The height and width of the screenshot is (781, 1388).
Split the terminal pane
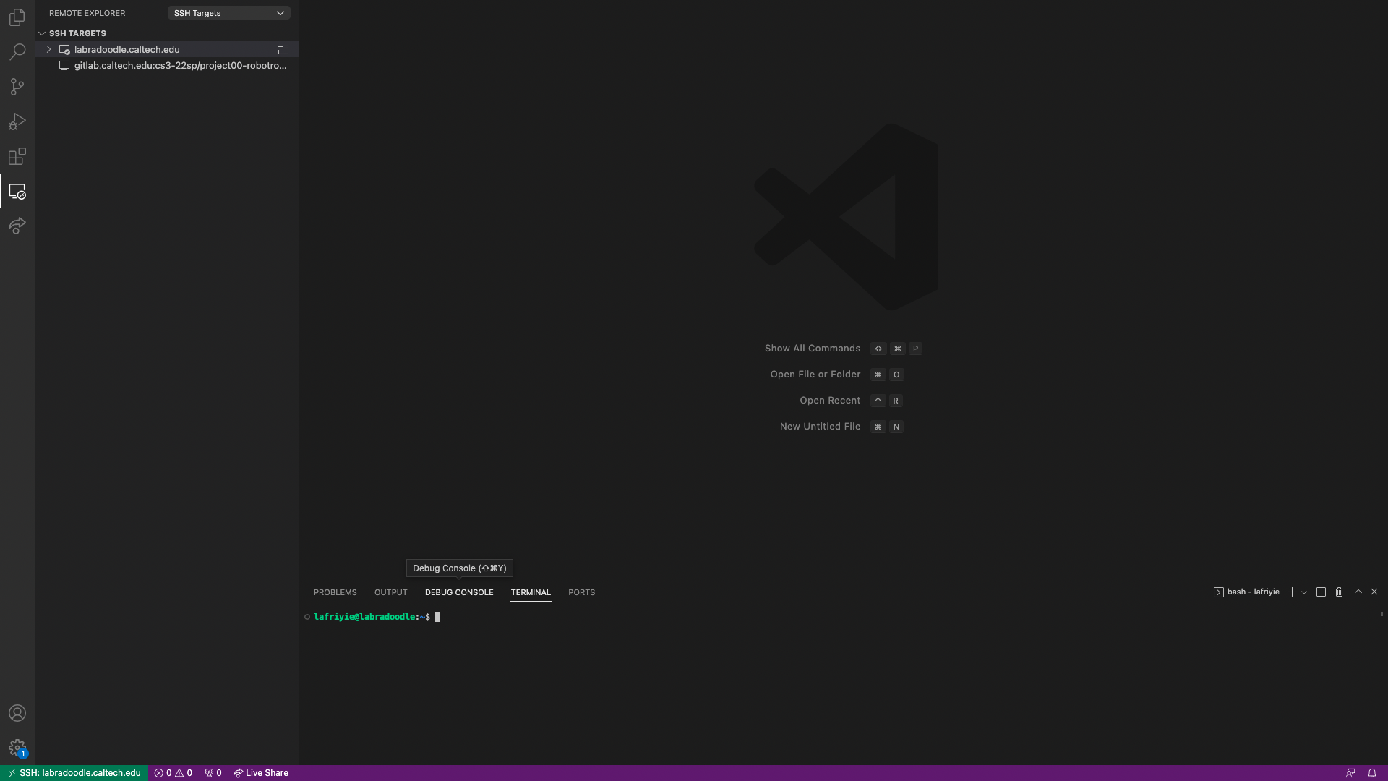pyautogui.click(x=1321, y=592)
